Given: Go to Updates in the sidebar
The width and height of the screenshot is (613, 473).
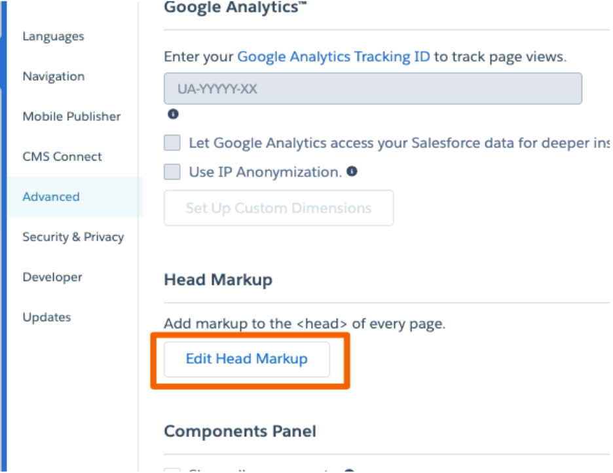Looking at the screenshot, I should (x=46, y=317).
